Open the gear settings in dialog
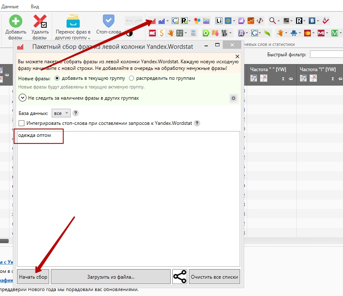Image resolution: width=343 pixels, height=296 pixels. (233, 98)
